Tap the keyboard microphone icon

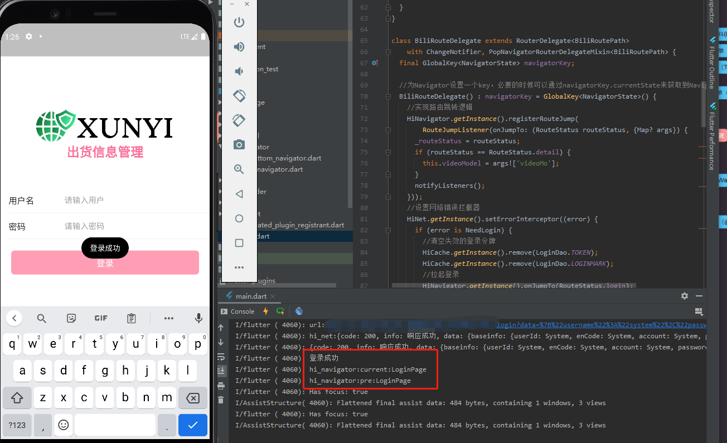click(x=198, y=318)
